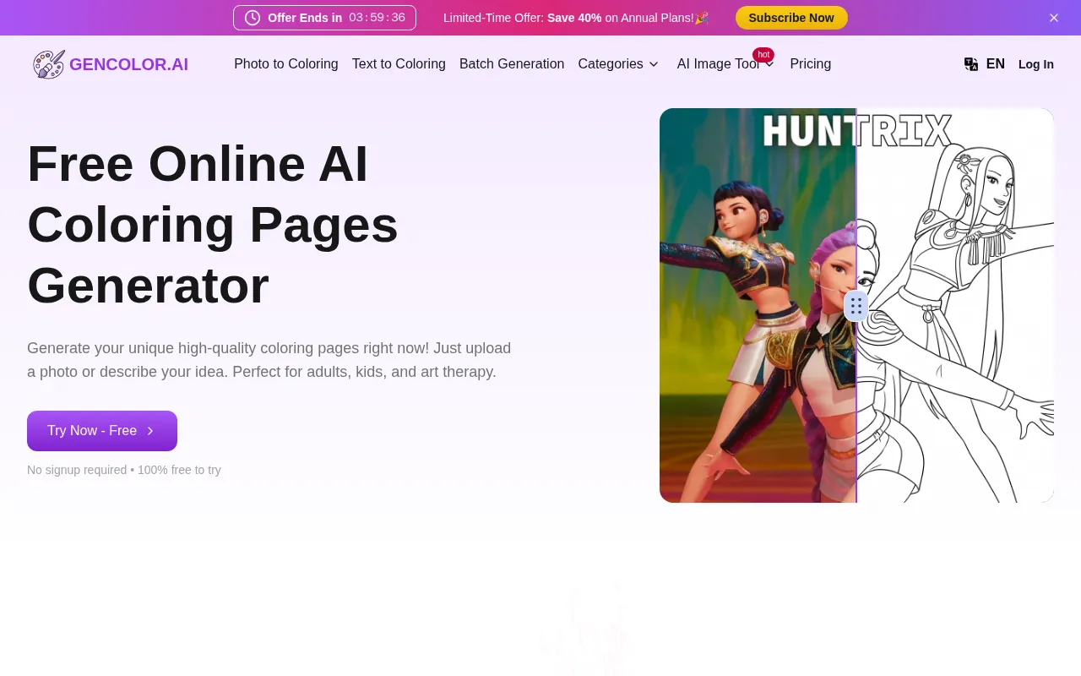The width and height of the screenshot is (1081, 676).
Task: Click the colored Huntrix image side
Action: tap(758, 306)
